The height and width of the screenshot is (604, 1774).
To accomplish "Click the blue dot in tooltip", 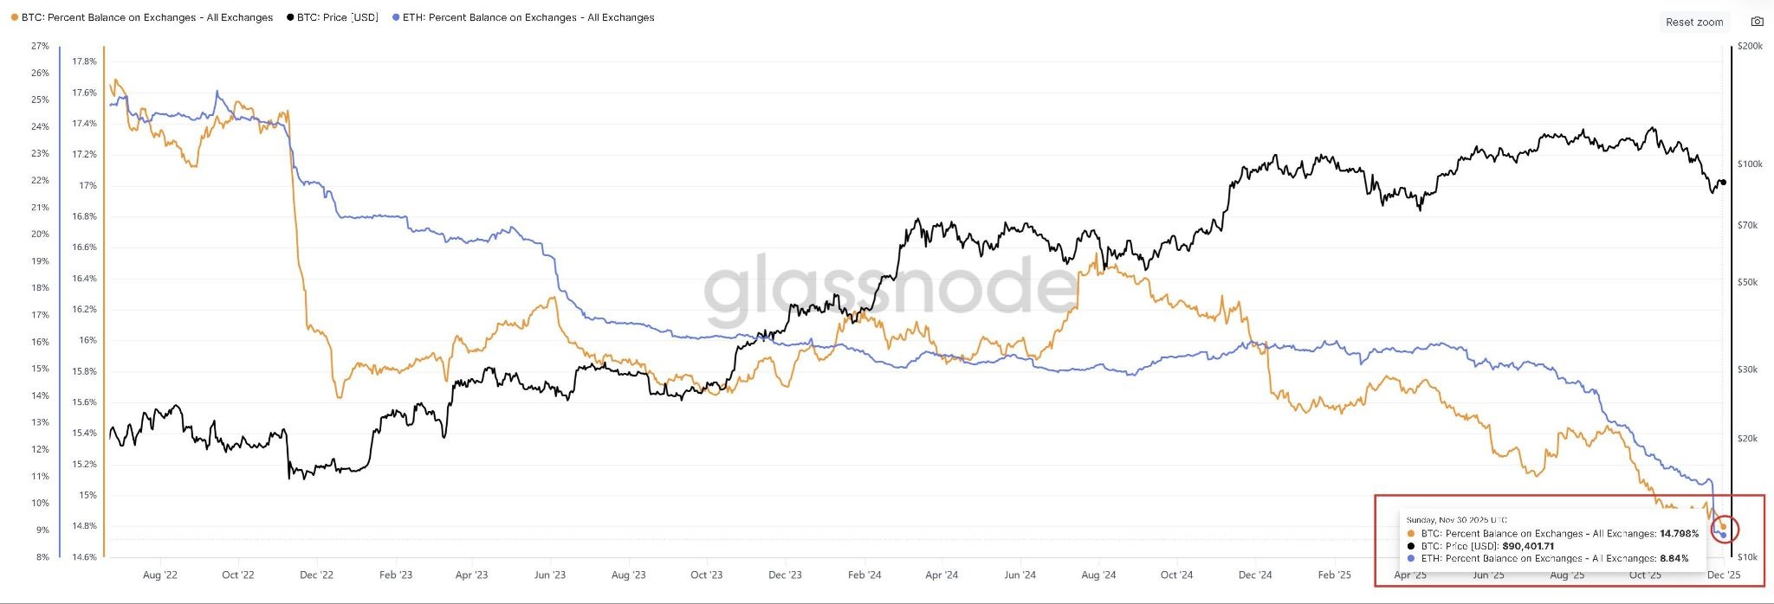I will click(1412, 559).
